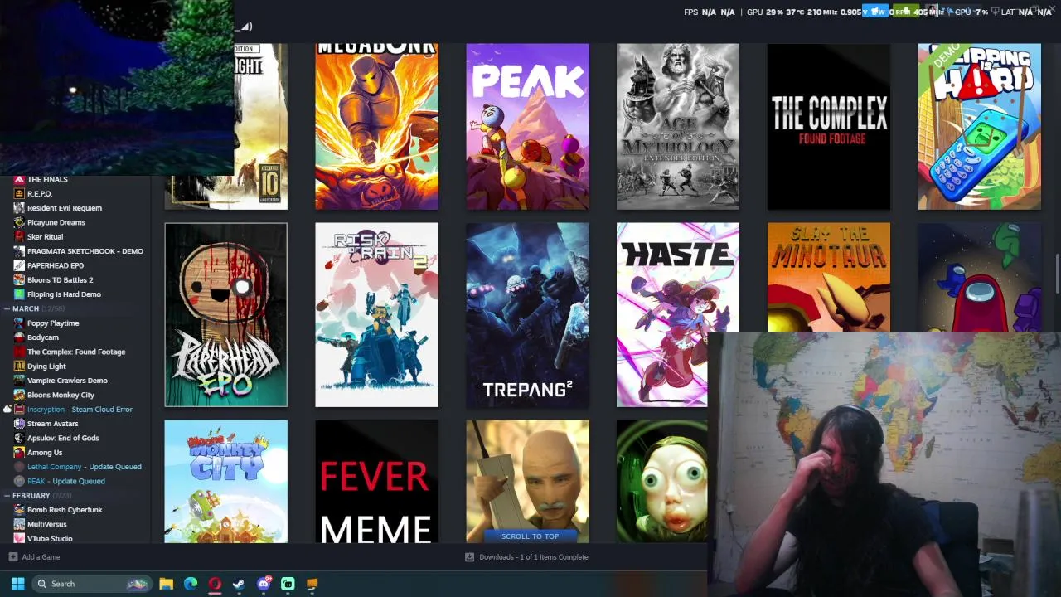
Task: Select Apsulov: End of Gods in sidebar
Action: [x=63, y=438]
